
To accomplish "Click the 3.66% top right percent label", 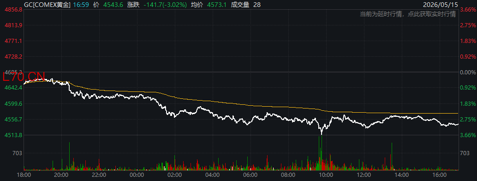I will pyautogui.click(x=468, y=10).
